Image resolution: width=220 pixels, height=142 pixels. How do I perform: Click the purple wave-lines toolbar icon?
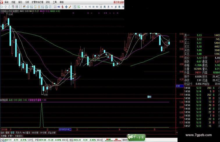pos(55,7)
